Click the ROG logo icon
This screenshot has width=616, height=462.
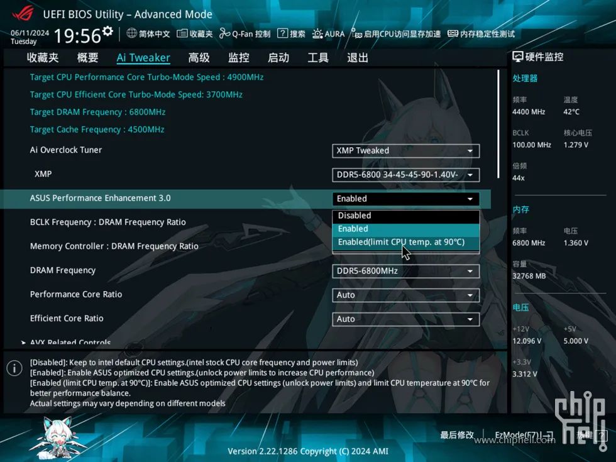click(x=23, y=14)
